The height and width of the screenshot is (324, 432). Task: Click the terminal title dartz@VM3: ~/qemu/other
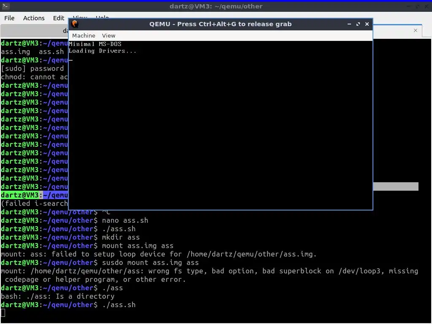216,6
